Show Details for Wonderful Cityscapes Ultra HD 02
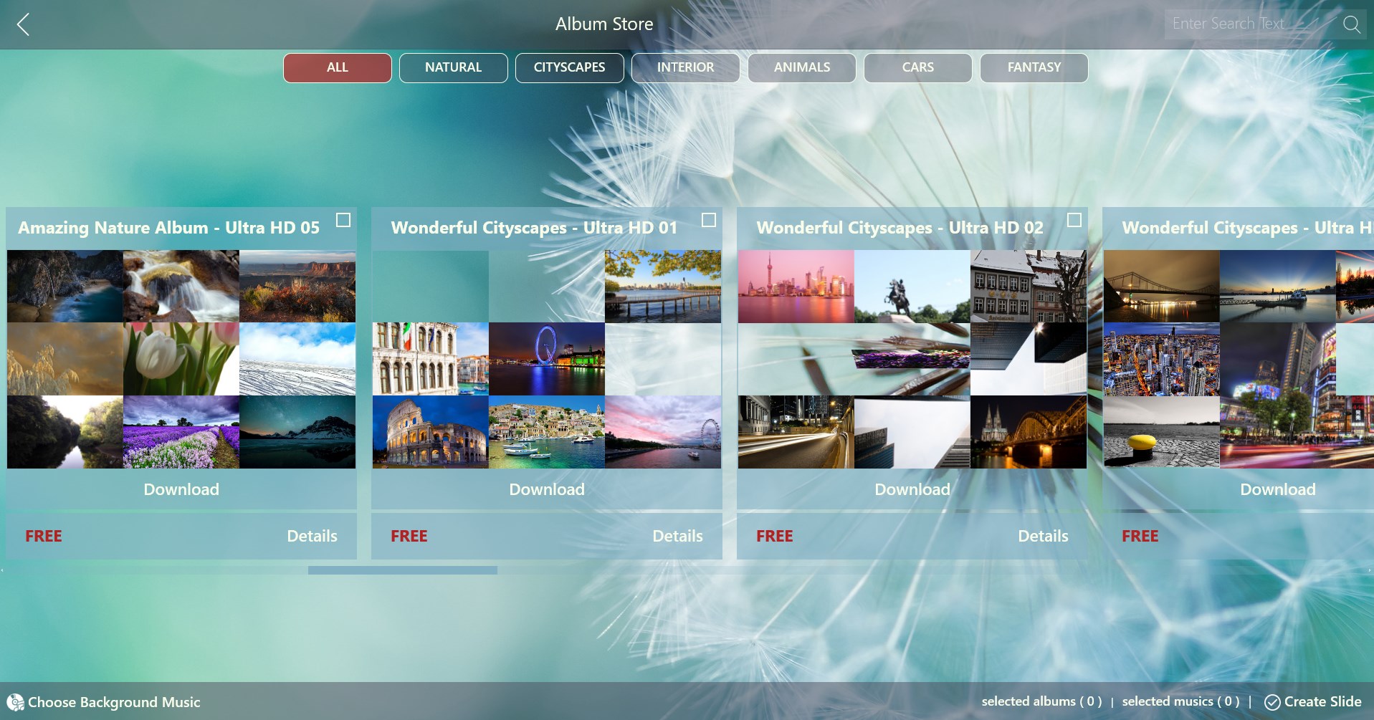 pyautogui.click(x=1043, y=536)
